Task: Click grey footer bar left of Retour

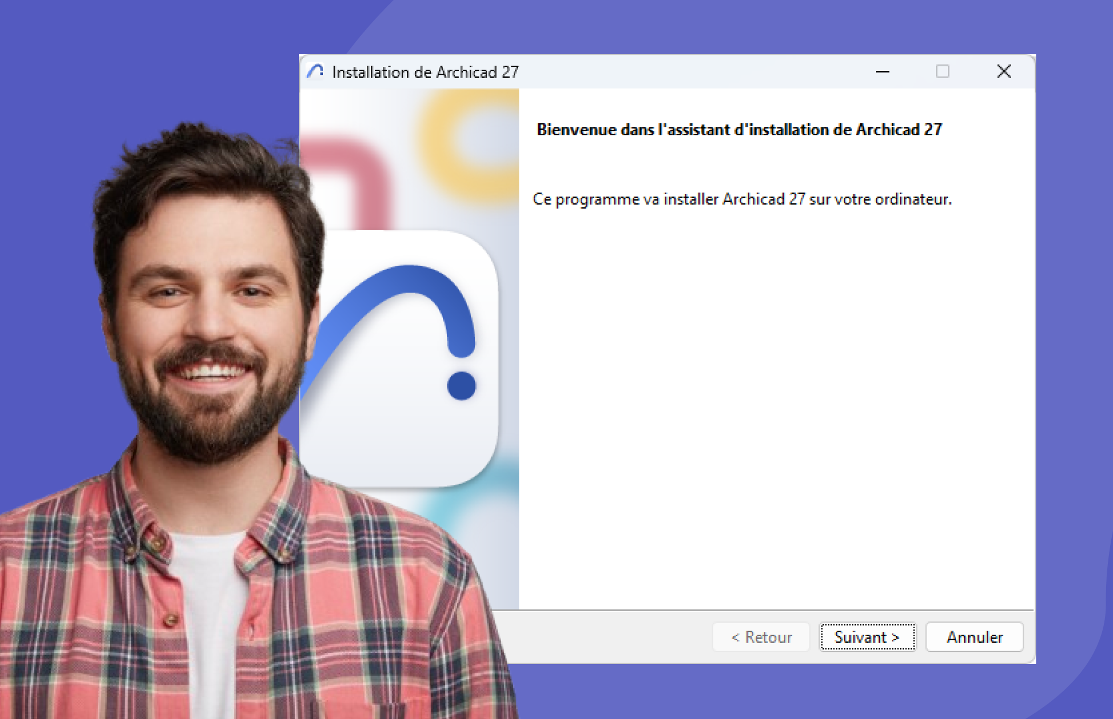Action: [601, 637]
